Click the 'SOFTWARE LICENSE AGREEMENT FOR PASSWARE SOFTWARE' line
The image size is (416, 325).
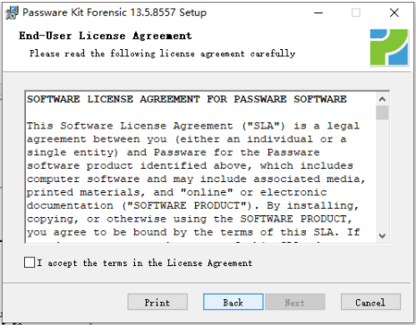click(x=187, y=99)
